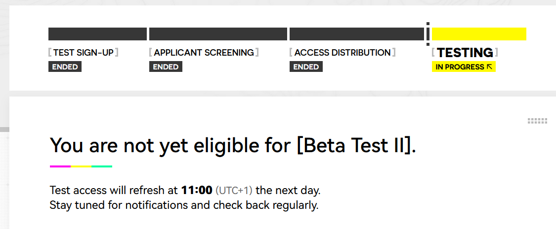This screenshot has width=556, height=229.
Task: Click the bold 11:00 refresh time
Action: point(197,190)
